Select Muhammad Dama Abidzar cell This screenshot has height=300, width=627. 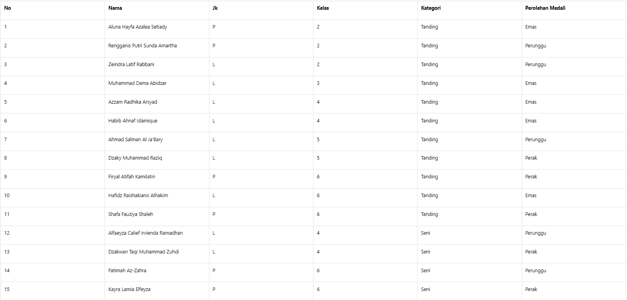click(x=137, y=83)
